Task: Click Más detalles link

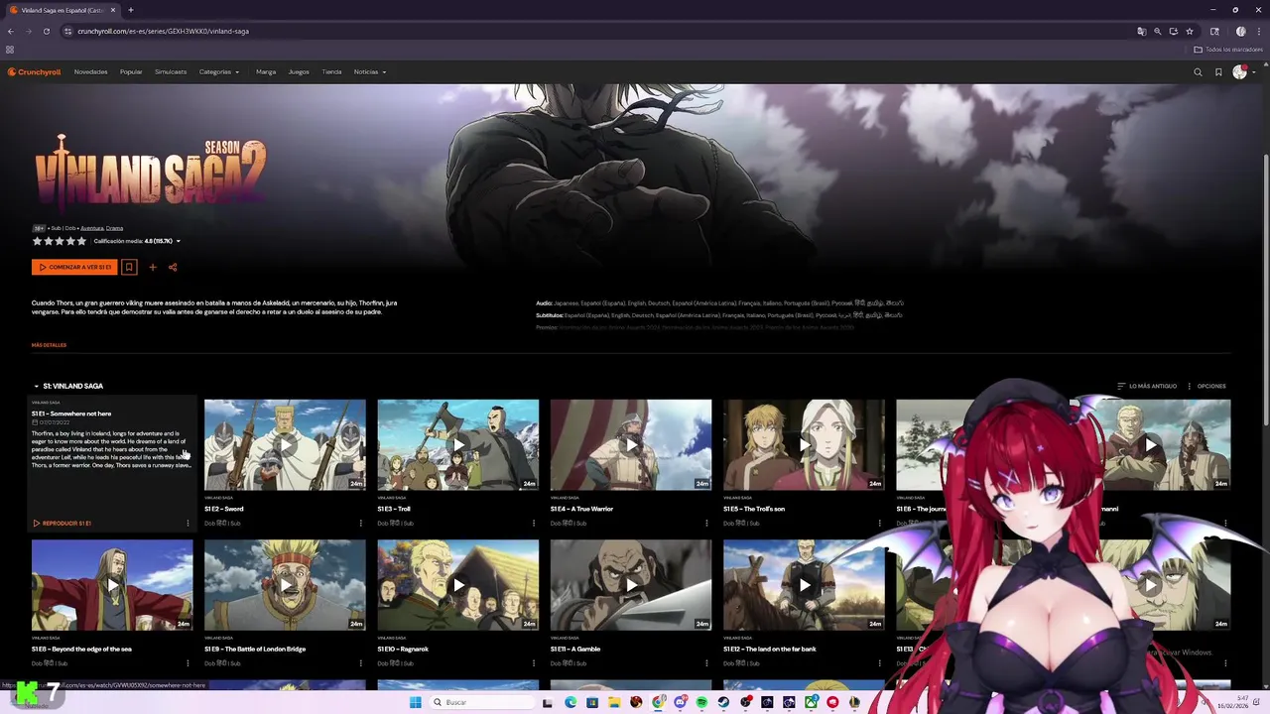Action: [49, 345]
